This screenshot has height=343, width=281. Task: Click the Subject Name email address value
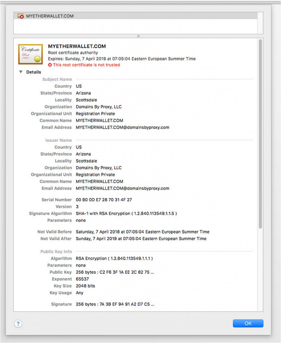pyautogui.click(x=122, y=127)
